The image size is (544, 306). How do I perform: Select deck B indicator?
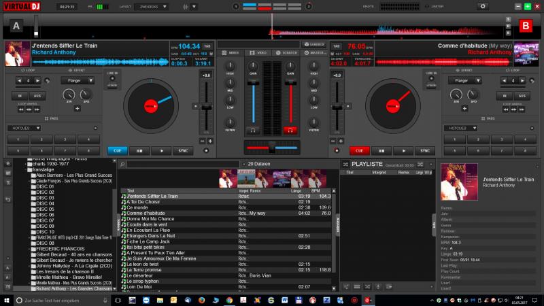[x=525, y=26]
